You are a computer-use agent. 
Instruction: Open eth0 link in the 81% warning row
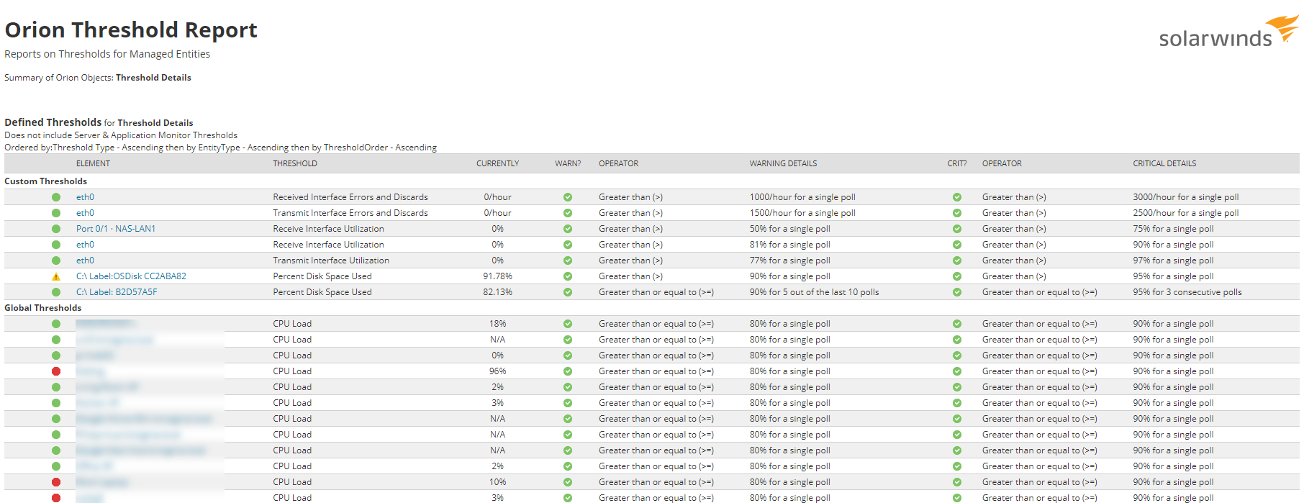[x=85, y=245]
